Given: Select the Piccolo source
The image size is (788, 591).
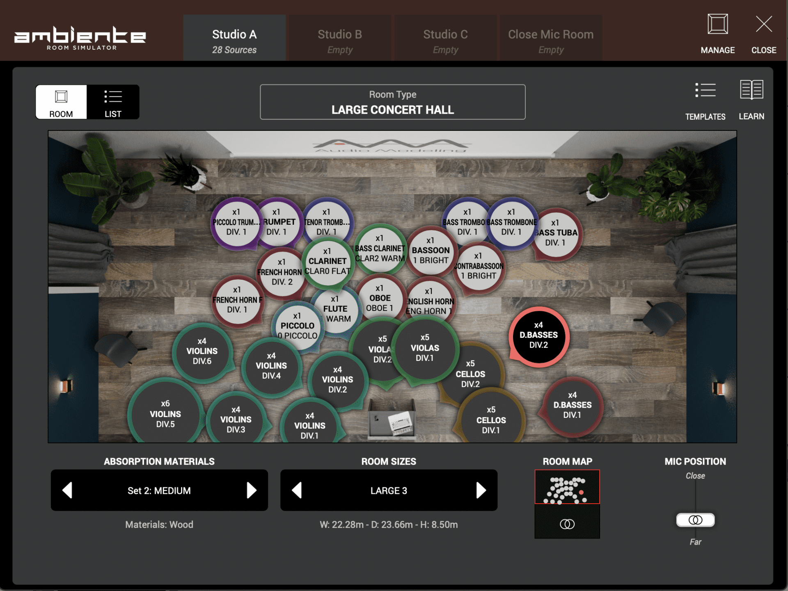Looking at the screenshot, I should 297,326.
